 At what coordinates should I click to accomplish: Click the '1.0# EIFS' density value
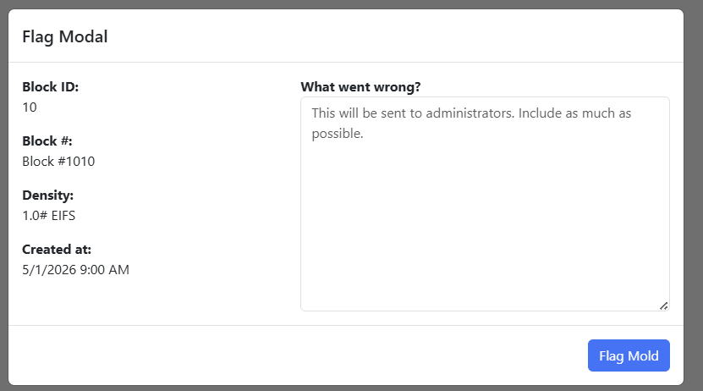[49, 216]
